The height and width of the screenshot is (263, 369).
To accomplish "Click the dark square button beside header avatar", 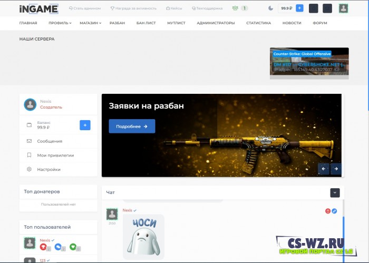I will pos(327,8).
